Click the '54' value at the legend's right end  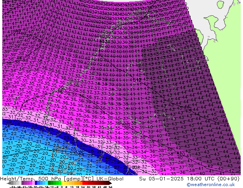110,186
